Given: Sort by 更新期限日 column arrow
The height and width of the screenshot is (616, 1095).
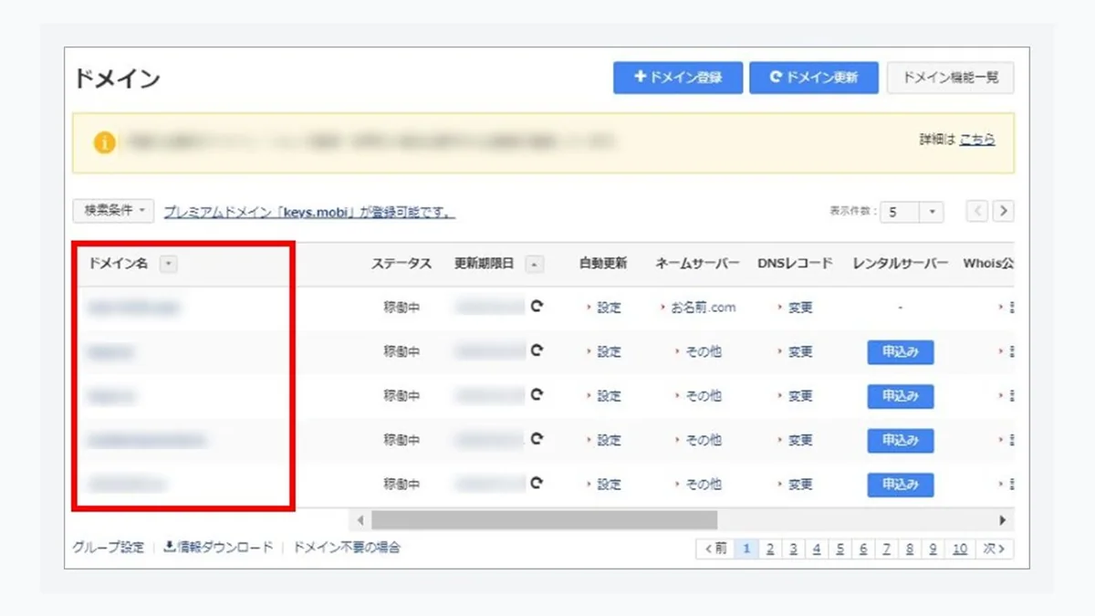Looking at the screenshot, I should tap(535, 264).
